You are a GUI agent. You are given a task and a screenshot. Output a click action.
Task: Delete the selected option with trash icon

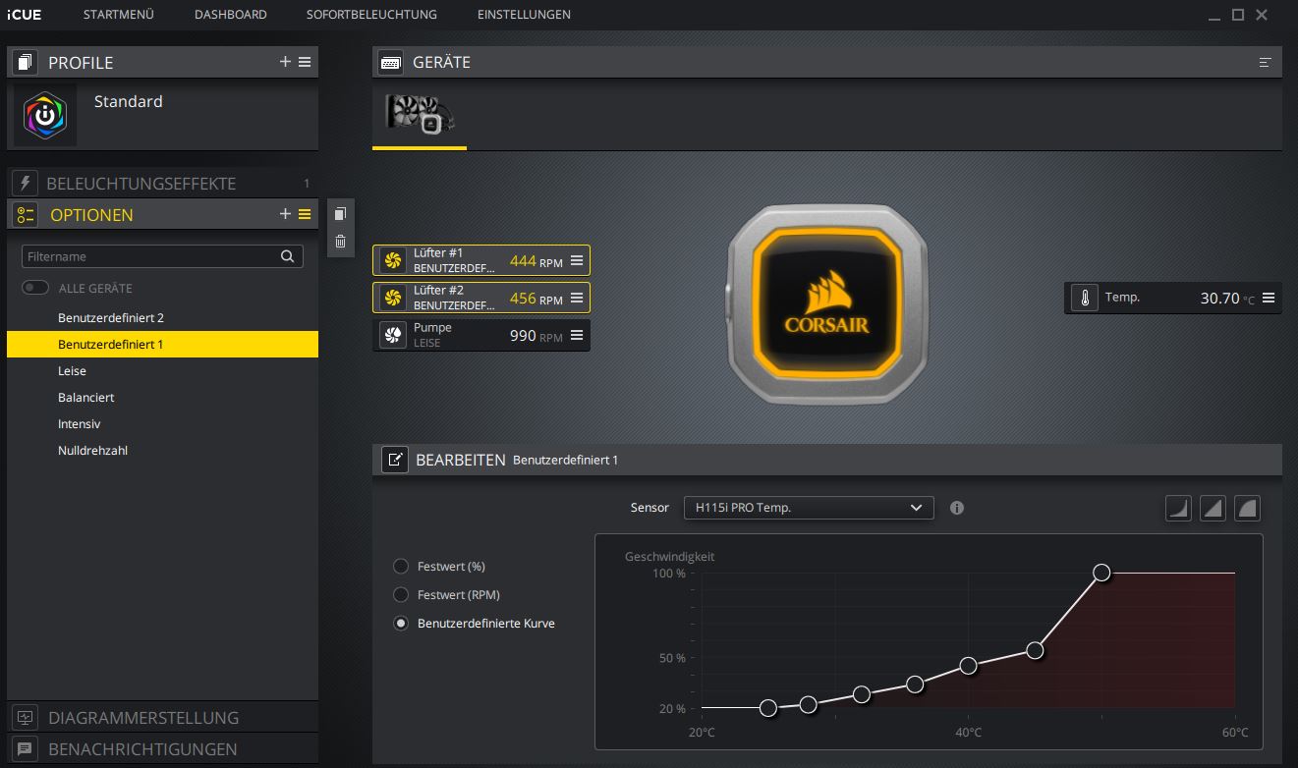tap(340, 242)
